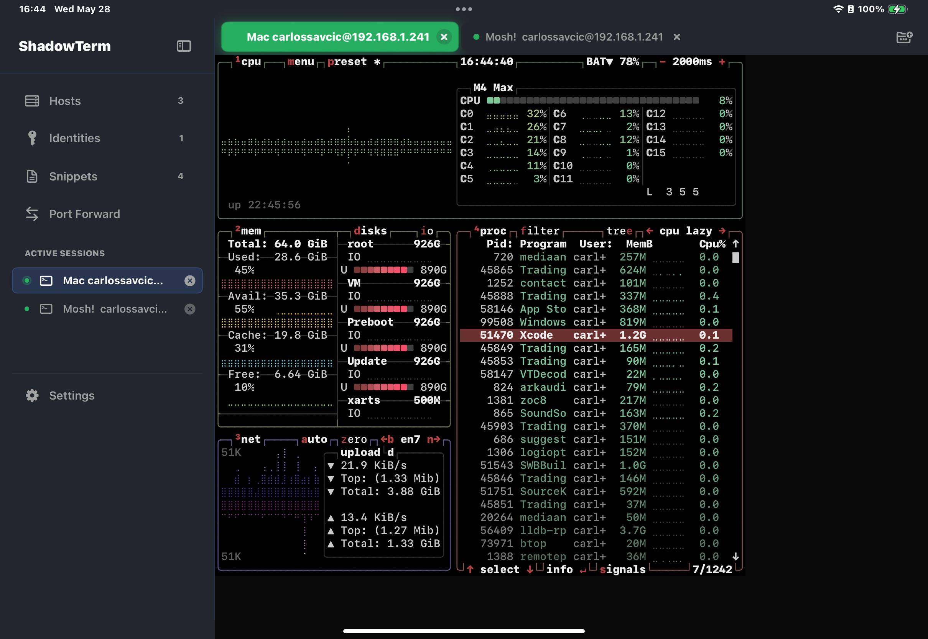Click select down arrow in proc footer
Image resolution: width=928 pixels, height=639 pixels.
tap(530, 569)
